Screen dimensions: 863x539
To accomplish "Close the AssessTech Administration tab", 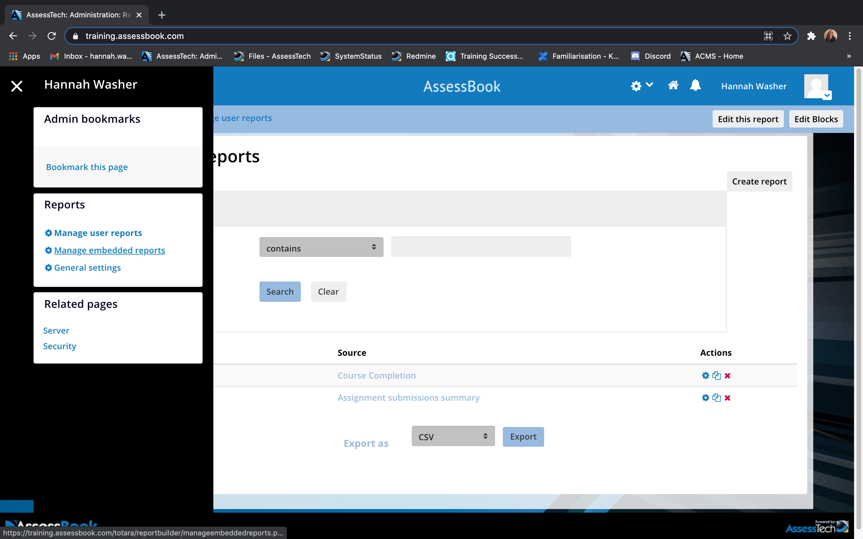I will (139, 15).
